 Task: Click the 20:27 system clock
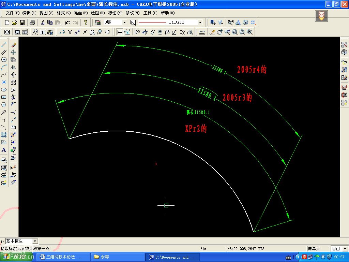339,257
